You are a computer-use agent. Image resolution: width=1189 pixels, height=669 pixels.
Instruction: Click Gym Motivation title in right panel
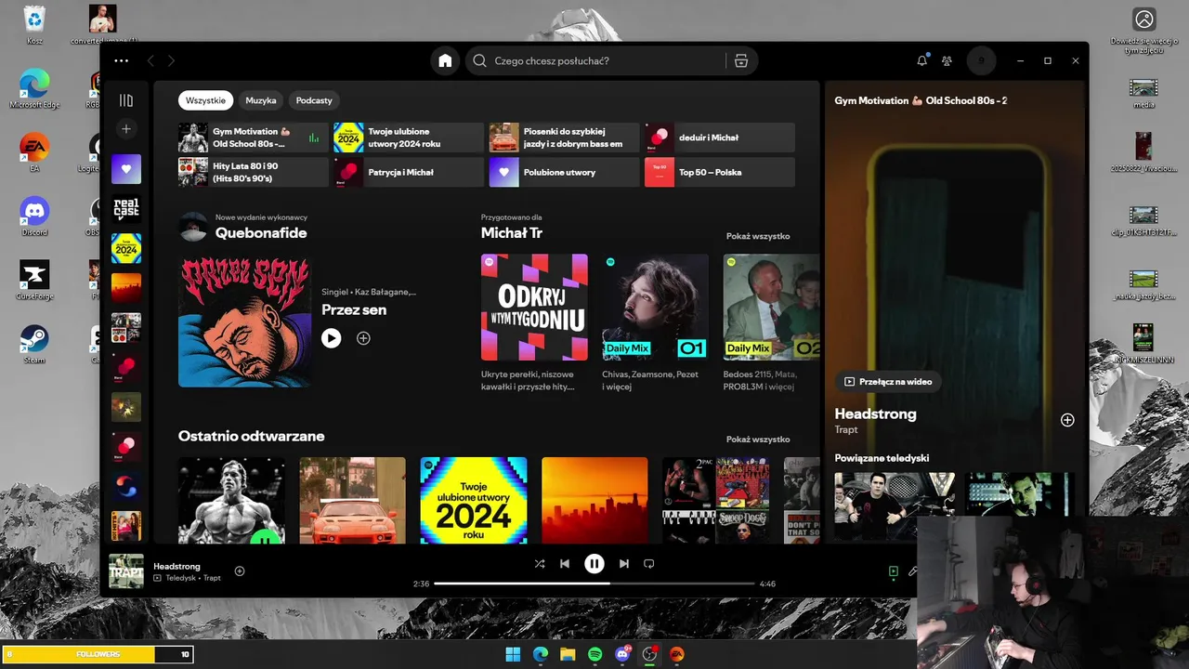[x=921, y=100]
